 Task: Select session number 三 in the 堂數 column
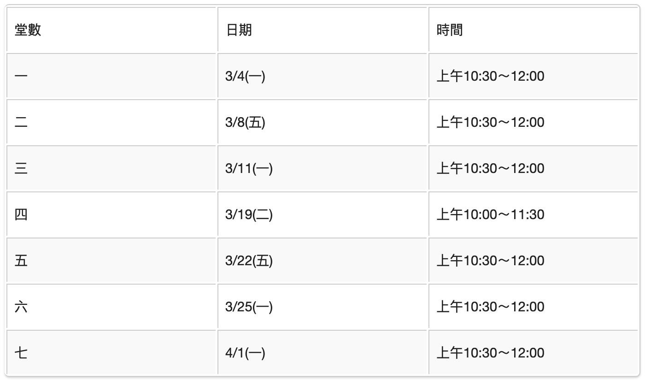[21, 168]
